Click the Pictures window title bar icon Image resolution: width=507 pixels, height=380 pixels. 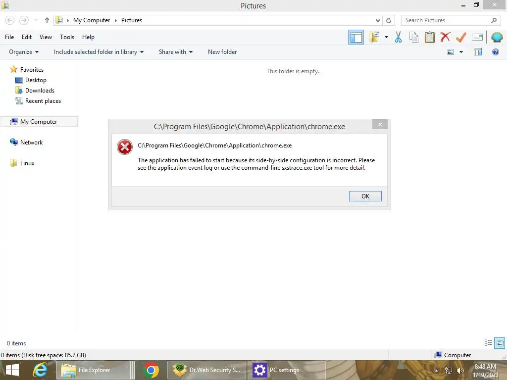point(5,5)
